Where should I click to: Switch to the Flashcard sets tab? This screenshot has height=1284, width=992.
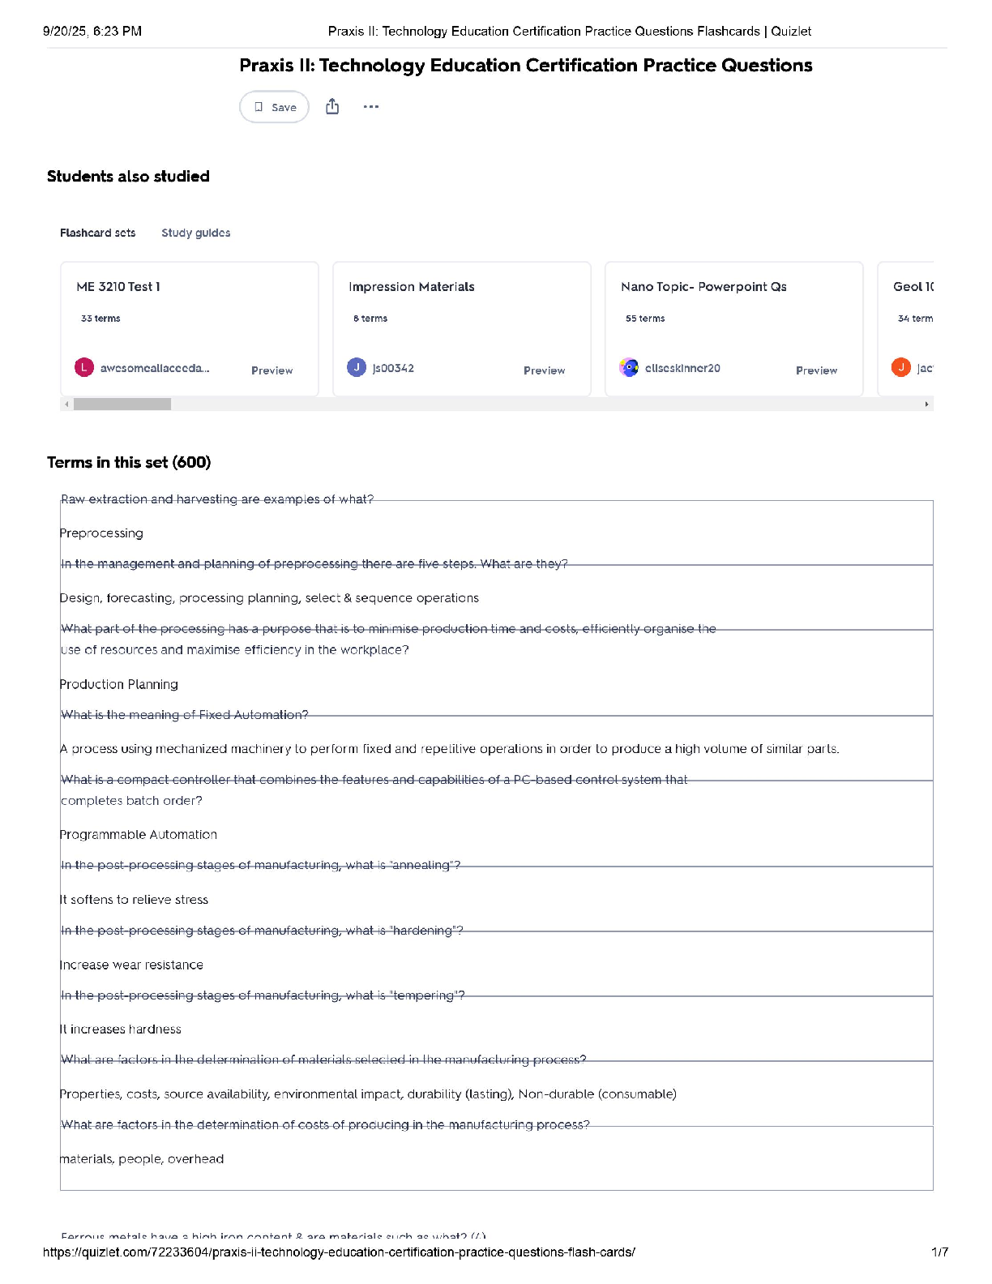[x=97, y=233]
